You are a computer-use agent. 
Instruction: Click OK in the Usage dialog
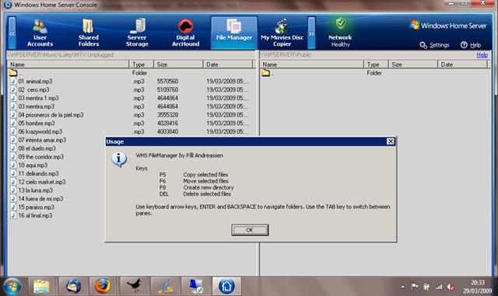tap(250, 230)
